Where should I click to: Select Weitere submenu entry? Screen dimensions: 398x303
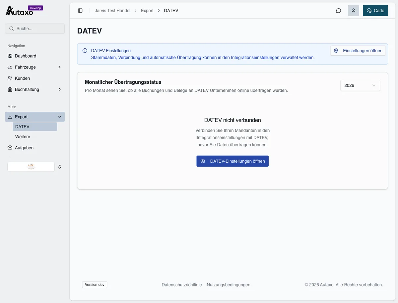(35, 137)
